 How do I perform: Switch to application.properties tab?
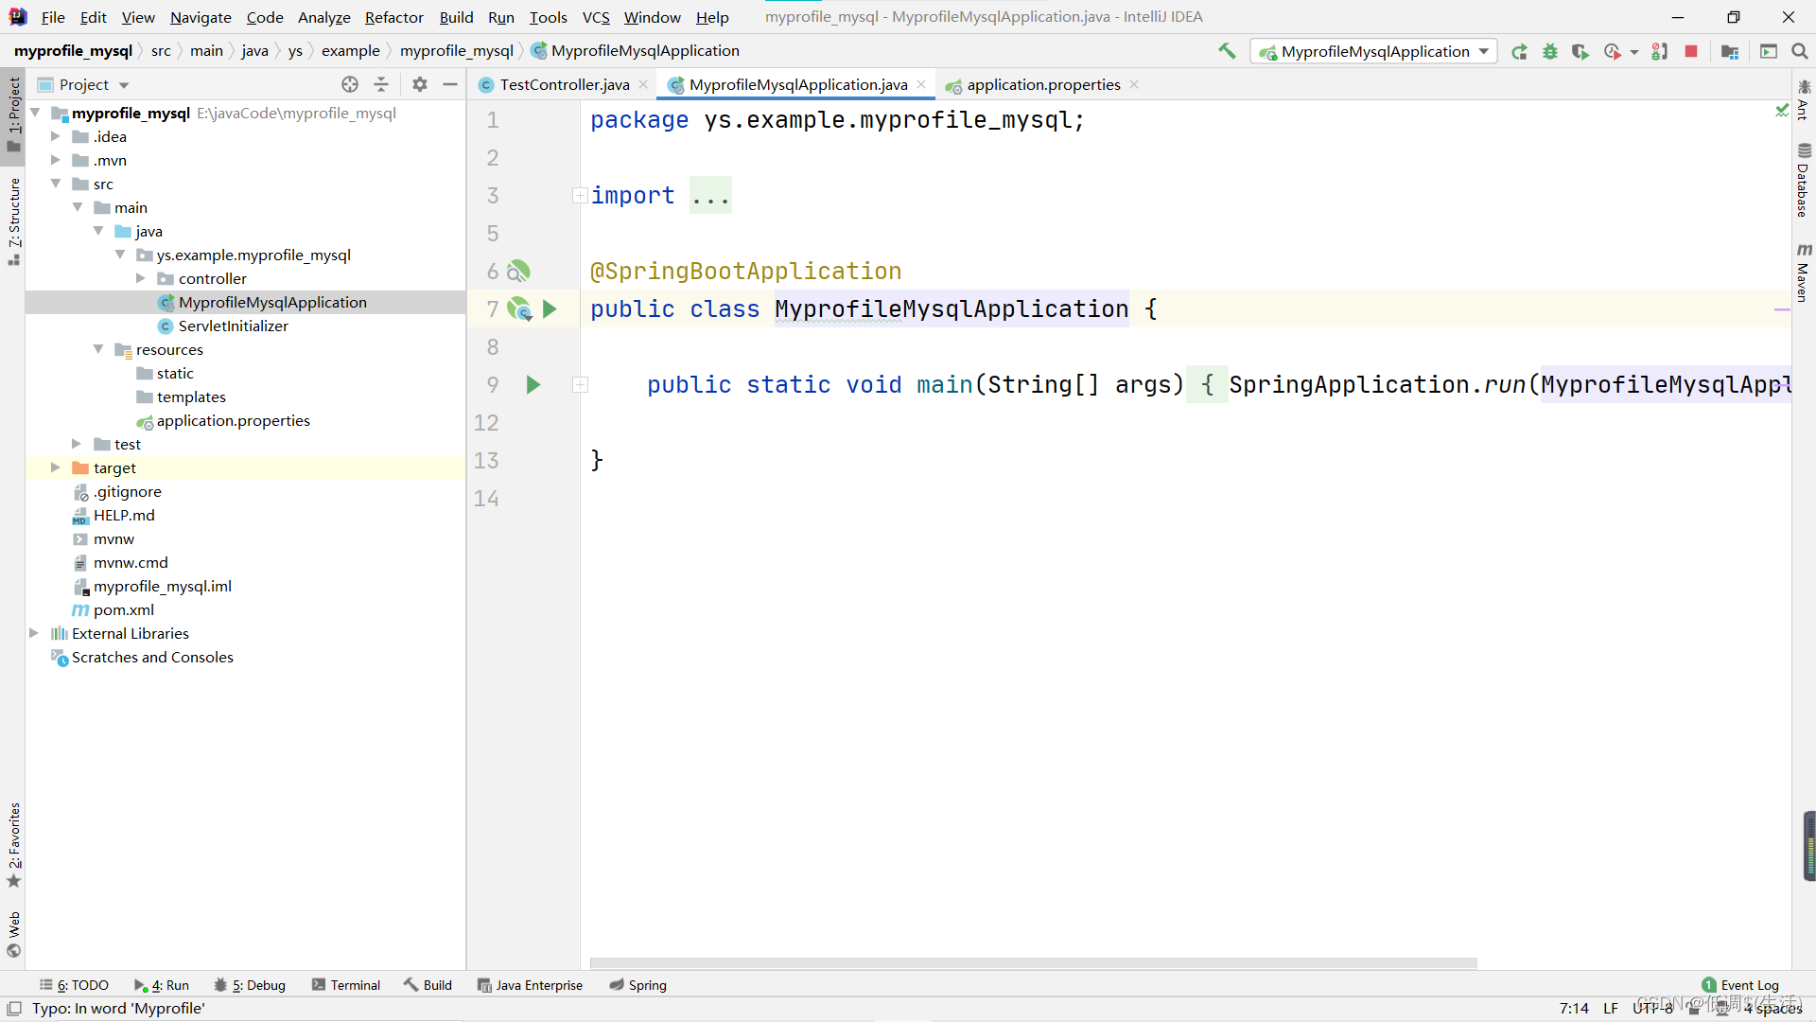1042,84
